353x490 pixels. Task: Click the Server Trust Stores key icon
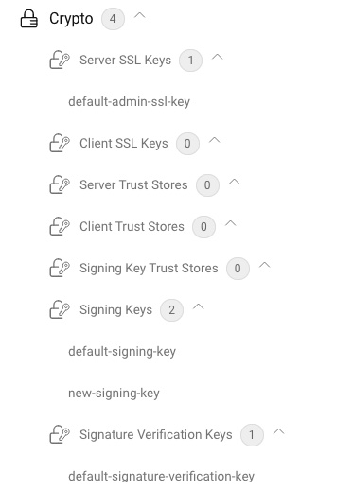[x=60, y=184]
